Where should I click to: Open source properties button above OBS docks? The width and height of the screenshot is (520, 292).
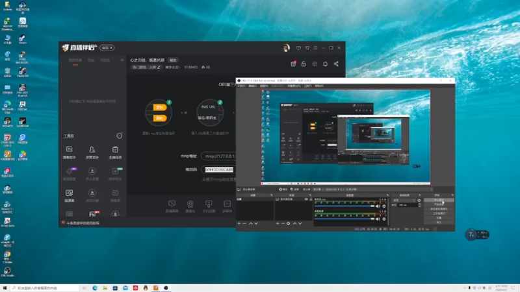283,189
